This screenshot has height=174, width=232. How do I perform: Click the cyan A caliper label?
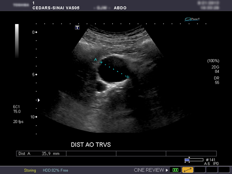pyautogui.click(x=96, y=60)
